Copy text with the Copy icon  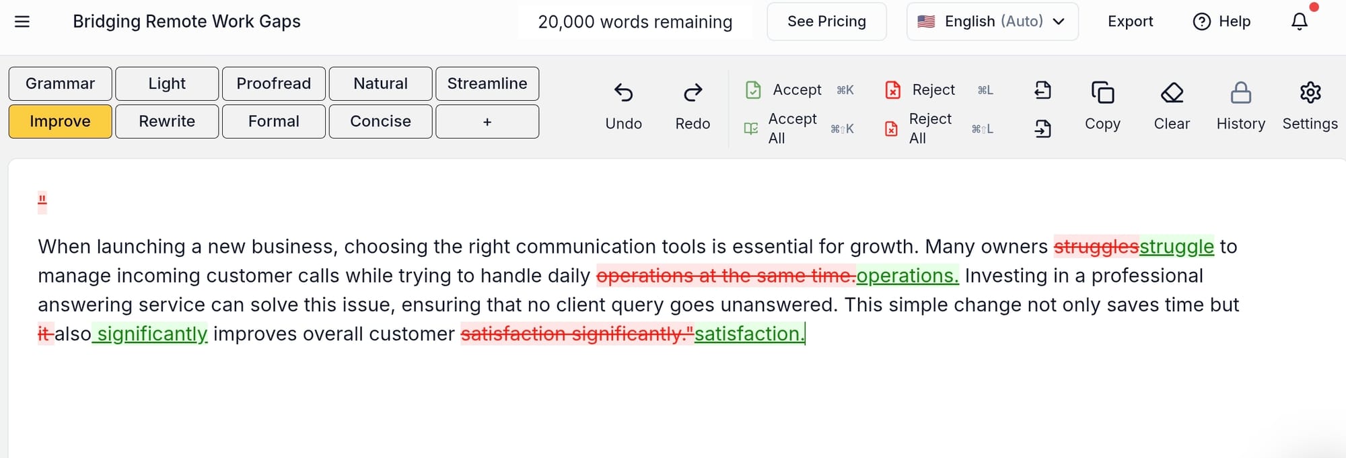point(1102,92)
